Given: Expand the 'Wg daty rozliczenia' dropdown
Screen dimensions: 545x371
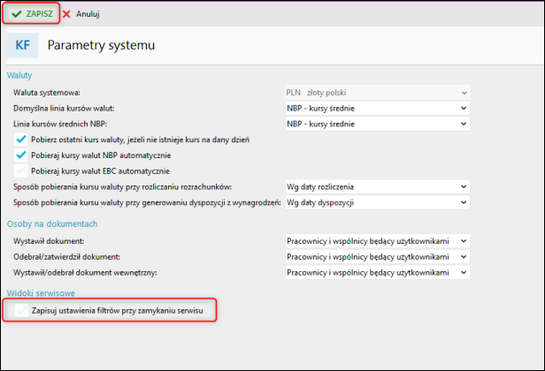Looking at the screenshot, I should [376, 186].
